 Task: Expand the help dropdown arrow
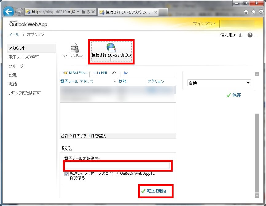coord(256,35)
